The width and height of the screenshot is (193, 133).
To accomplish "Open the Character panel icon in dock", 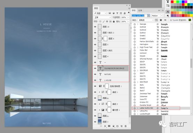I will pyautogui.click(x=168, y=12).
